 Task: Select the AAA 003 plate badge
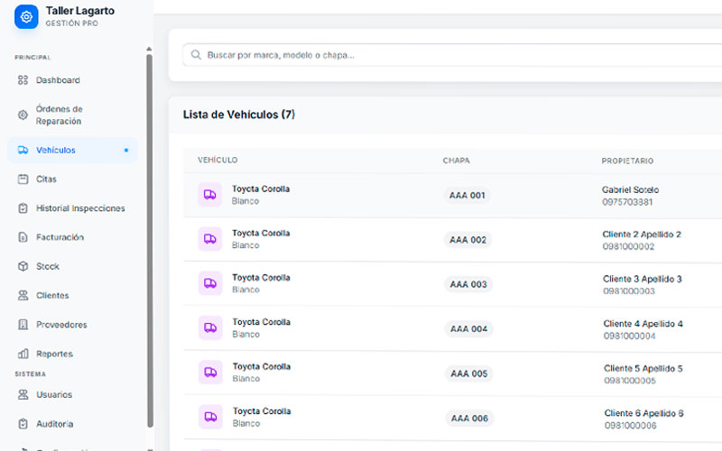(467, 284)
